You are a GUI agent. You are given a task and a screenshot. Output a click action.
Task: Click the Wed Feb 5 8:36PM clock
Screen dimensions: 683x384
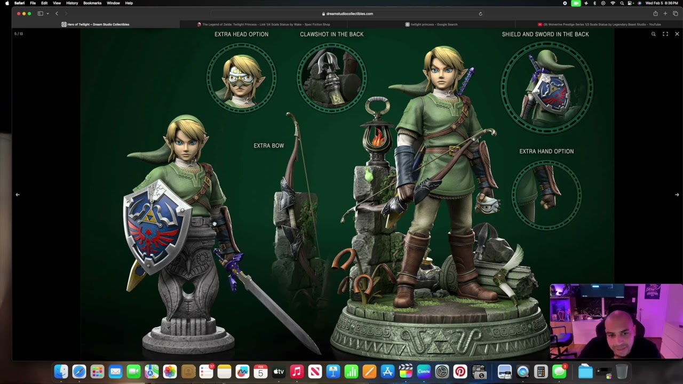tap(662, 3)
